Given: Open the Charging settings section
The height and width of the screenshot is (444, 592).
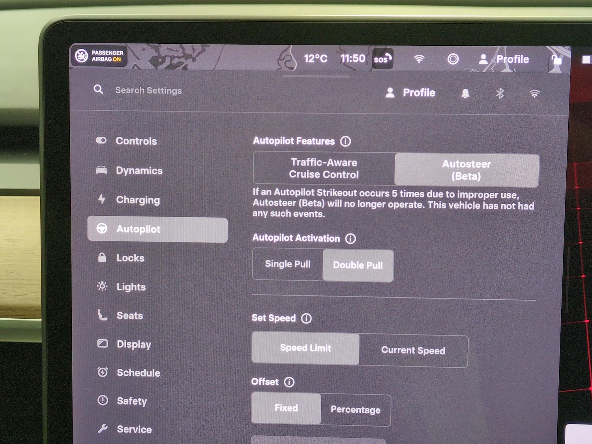Looking at the screenshot, I should click(x=138, y=200).
